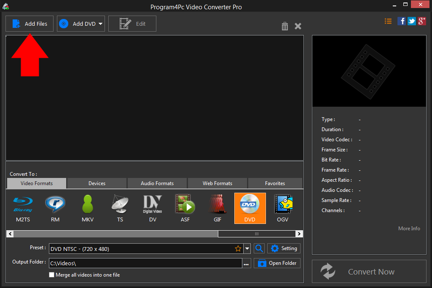
Task: Pick the MKV output format
Action: 87,208
